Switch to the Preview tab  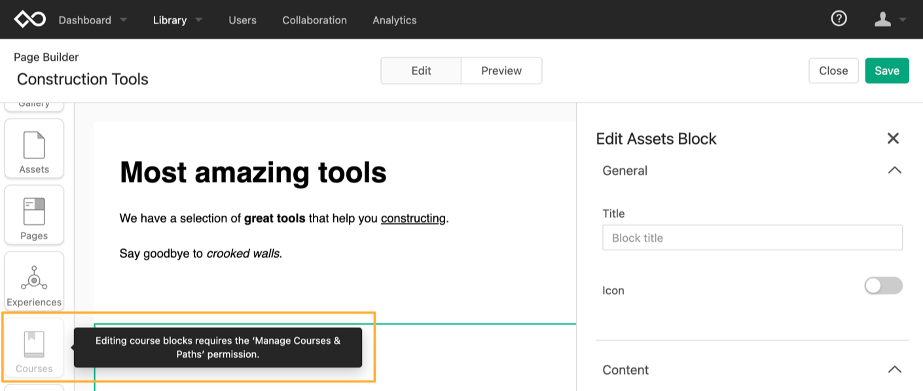tap(501, 71)
